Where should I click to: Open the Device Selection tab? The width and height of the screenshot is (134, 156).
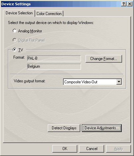point(19,13)
